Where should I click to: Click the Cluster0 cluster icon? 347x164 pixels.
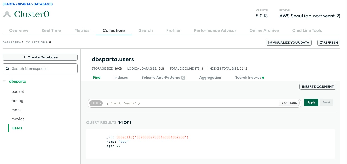pos(7,14)
